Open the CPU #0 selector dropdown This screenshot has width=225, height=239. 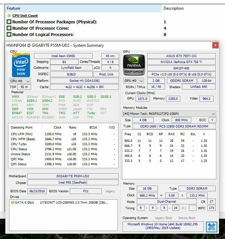click(20, 81)
